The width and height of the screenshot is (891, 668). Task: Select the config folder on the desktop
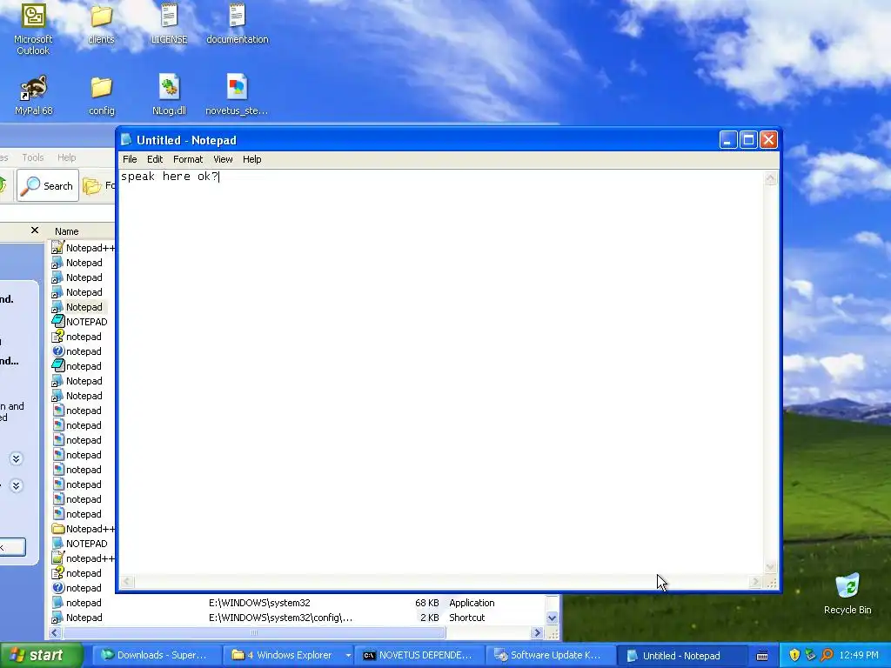click(101, 96)
